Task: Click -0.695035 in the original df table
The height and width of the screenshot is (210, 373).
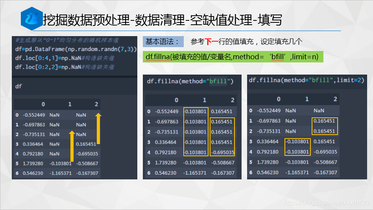Action: tap(87, 154)
